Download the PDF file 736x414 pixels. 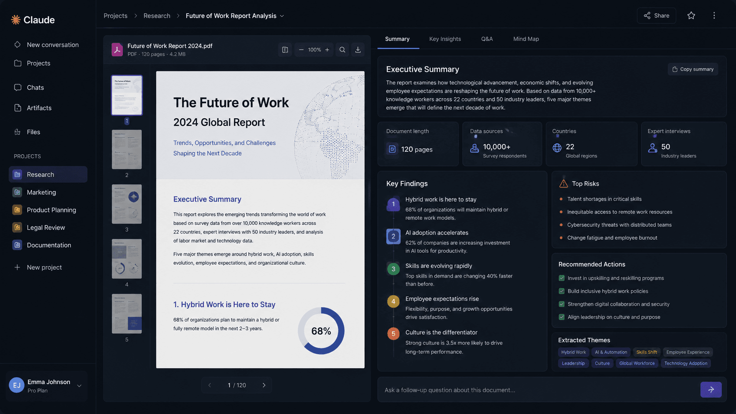click(358, 50)
